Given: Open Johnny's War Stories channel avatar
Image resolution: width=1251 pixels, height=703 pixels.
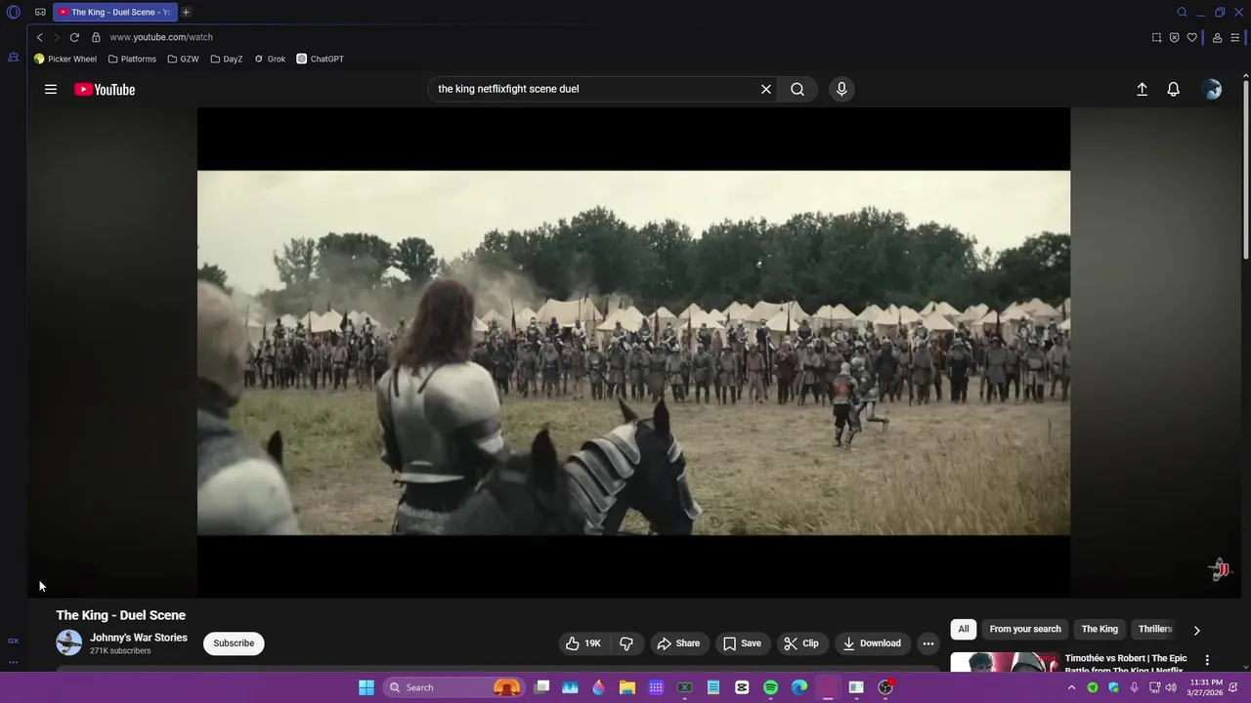Looking at the screenshot, I should click(69, 642).
